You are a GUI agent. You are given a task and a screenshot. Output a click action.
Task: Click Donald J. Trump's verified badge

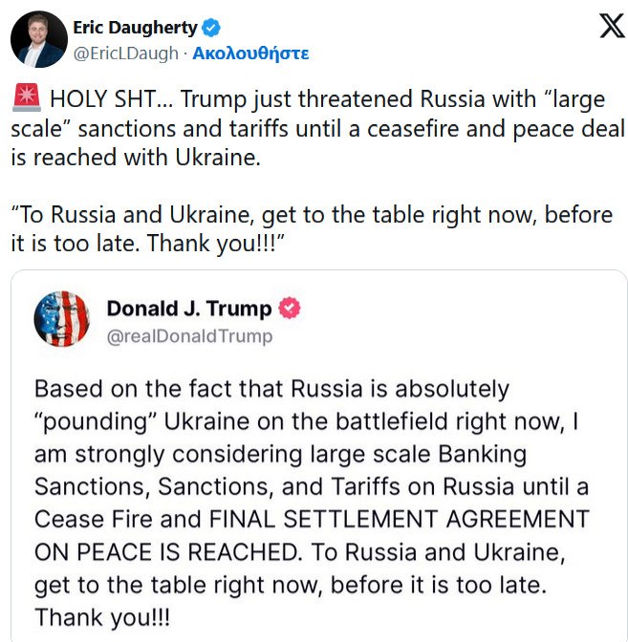(289, 309)
